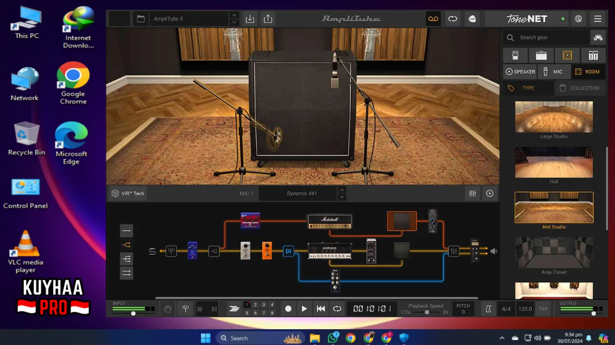The width and height of the screenshot is (615, 345).
Task: Select the signal splitter block
Action: coord(214,251)
